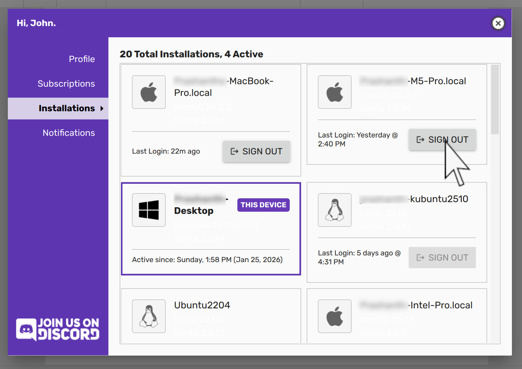Screen dimensions: 522x369
Task: Click Linux penguin icon for Ubuntu2204
Action: [x=149, y=316]
